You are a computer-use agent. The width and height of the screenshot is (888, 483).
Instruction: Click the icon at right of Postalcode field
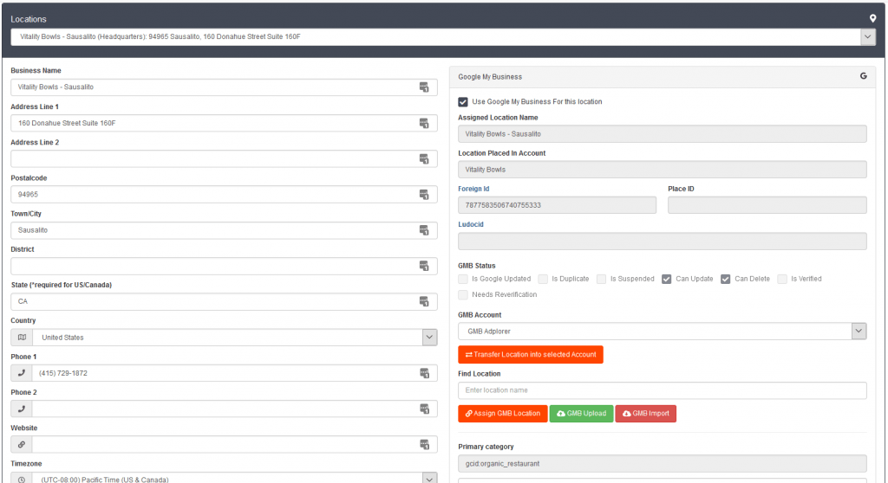[424, 195]
